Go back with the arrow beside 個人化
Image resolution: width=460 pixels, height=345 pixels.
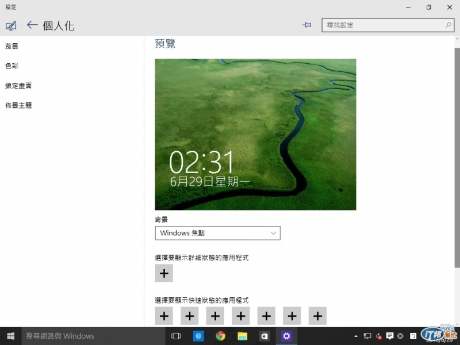32,25
